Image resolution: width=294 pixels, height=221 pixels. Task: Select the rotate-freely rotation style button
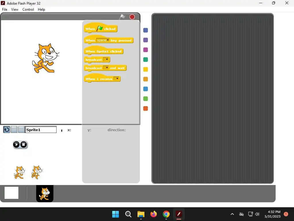tap(7, 130)
